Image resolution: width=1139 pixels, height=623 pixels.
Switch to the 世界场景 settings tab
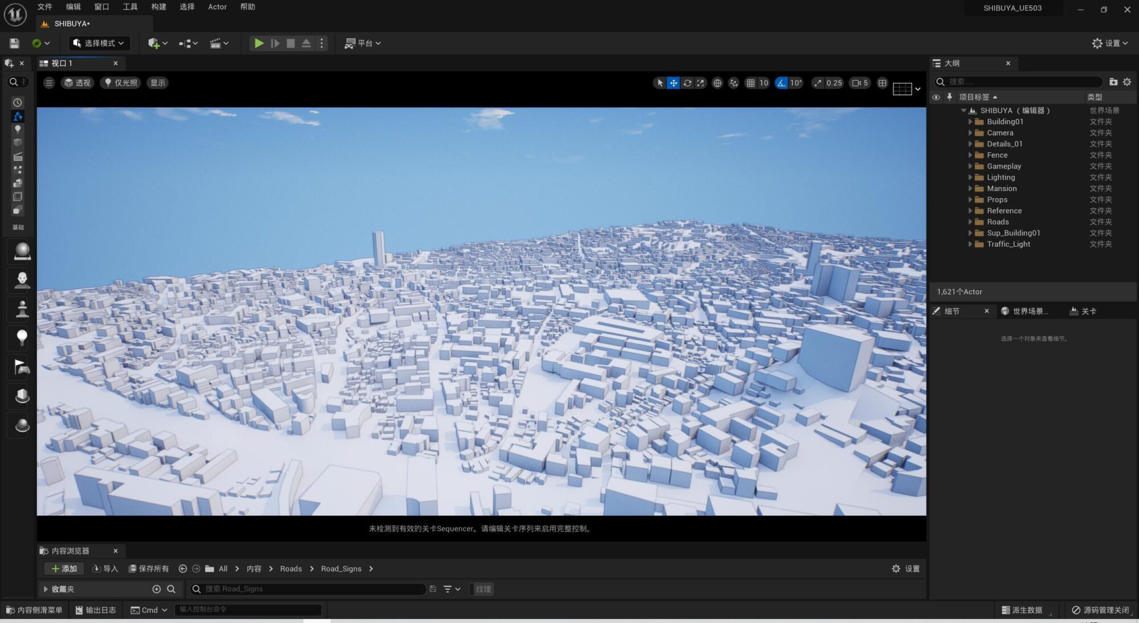coord(1027,311)
